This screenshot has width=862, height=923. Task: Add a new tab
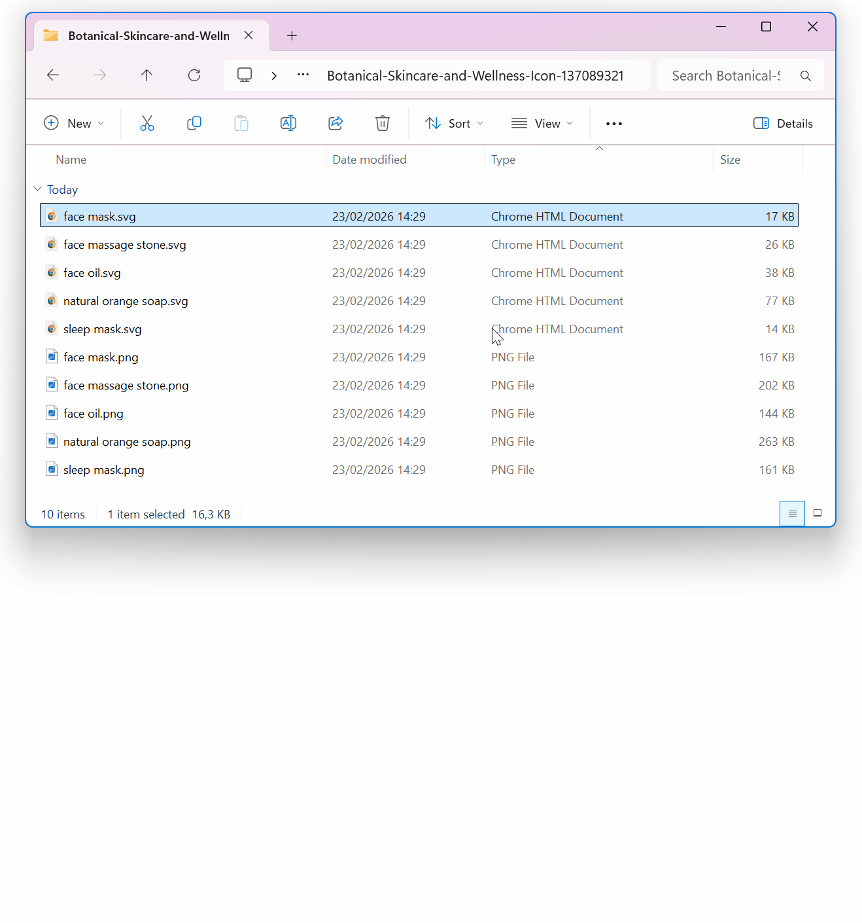292,36
